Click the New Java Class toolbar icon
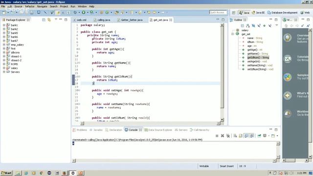 (x=107, y=12)
